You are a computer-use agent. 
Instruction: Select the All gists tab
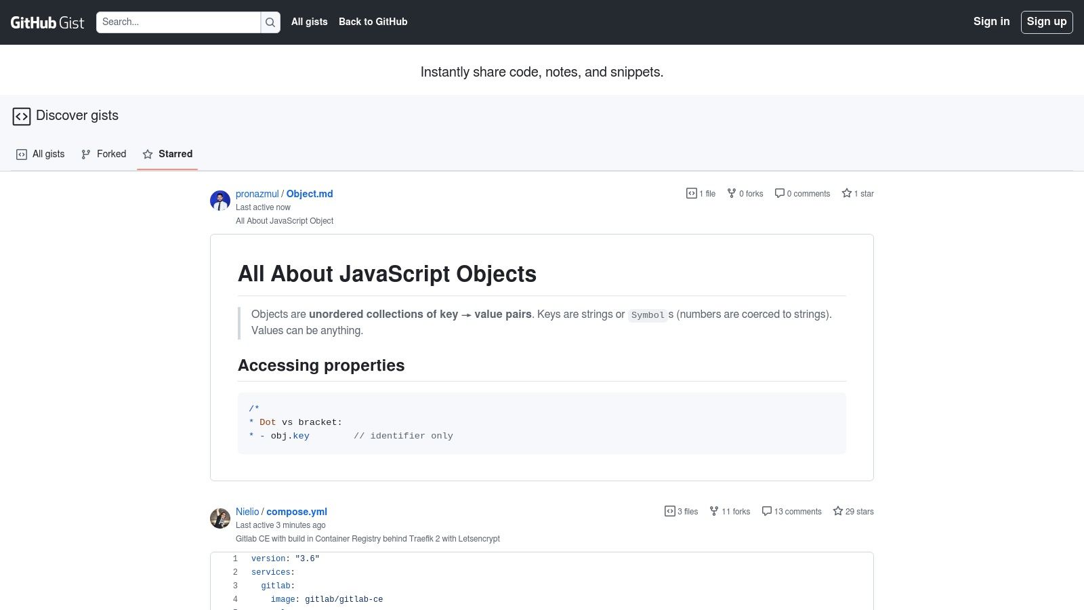[40, 154]
